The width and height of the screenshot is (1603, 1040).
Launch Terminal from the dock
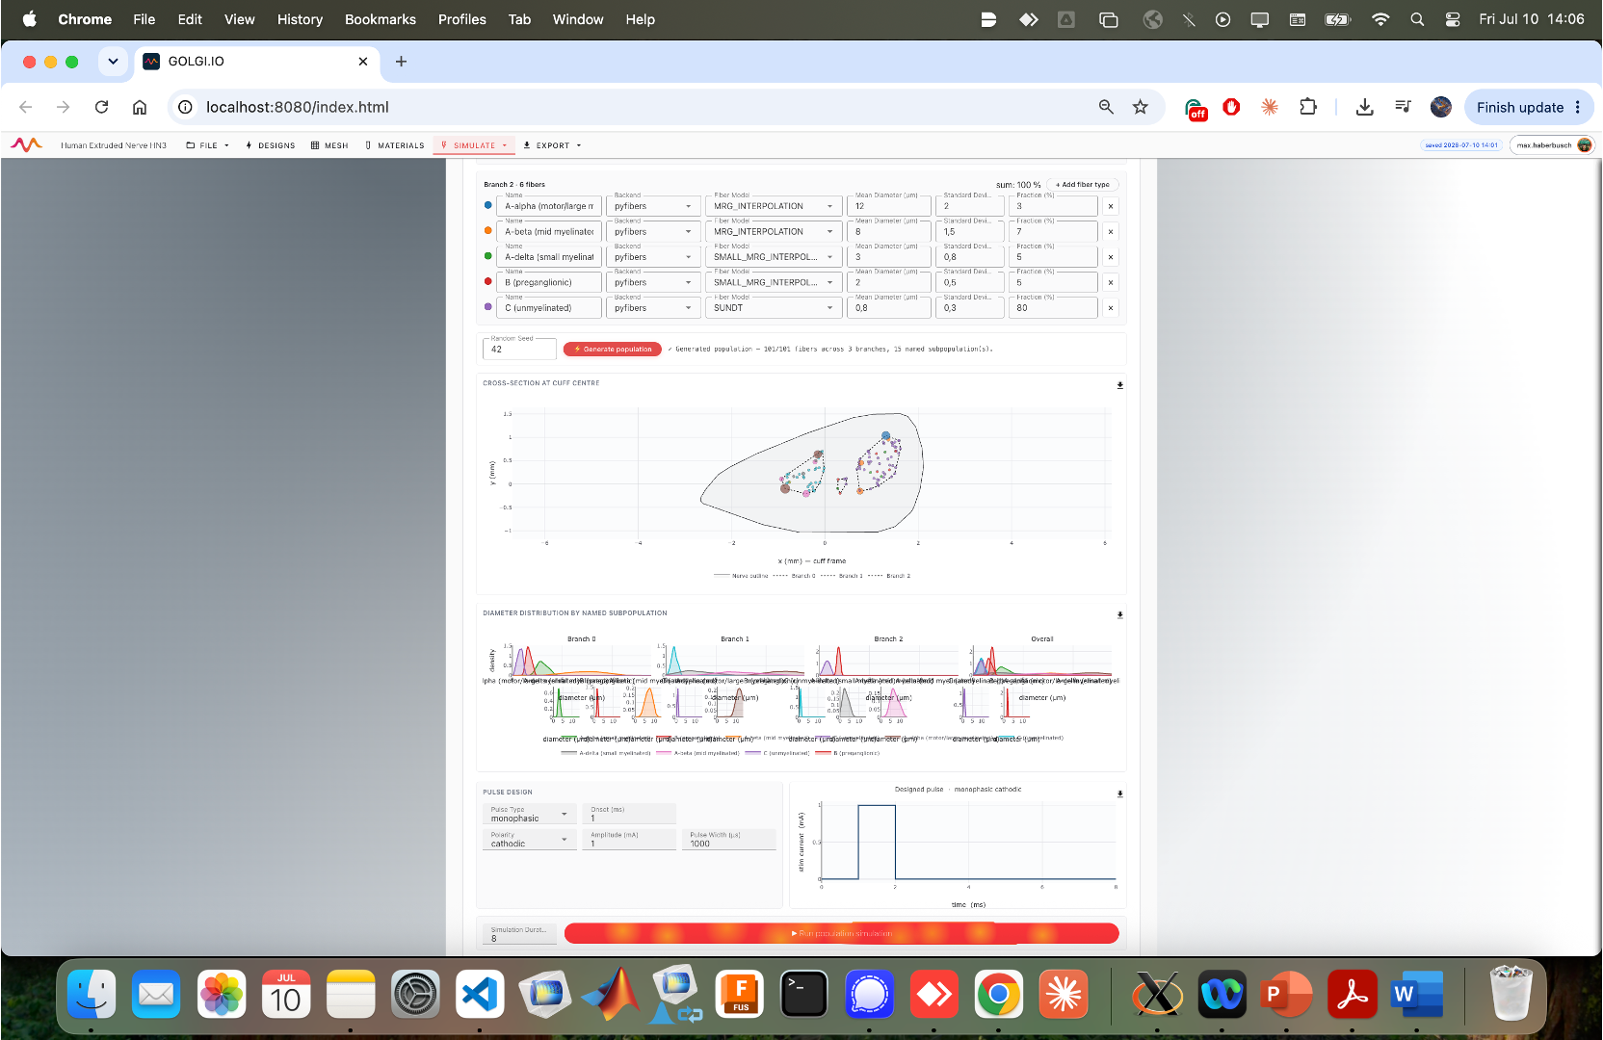pyautogui.click(x=804, y=994)
